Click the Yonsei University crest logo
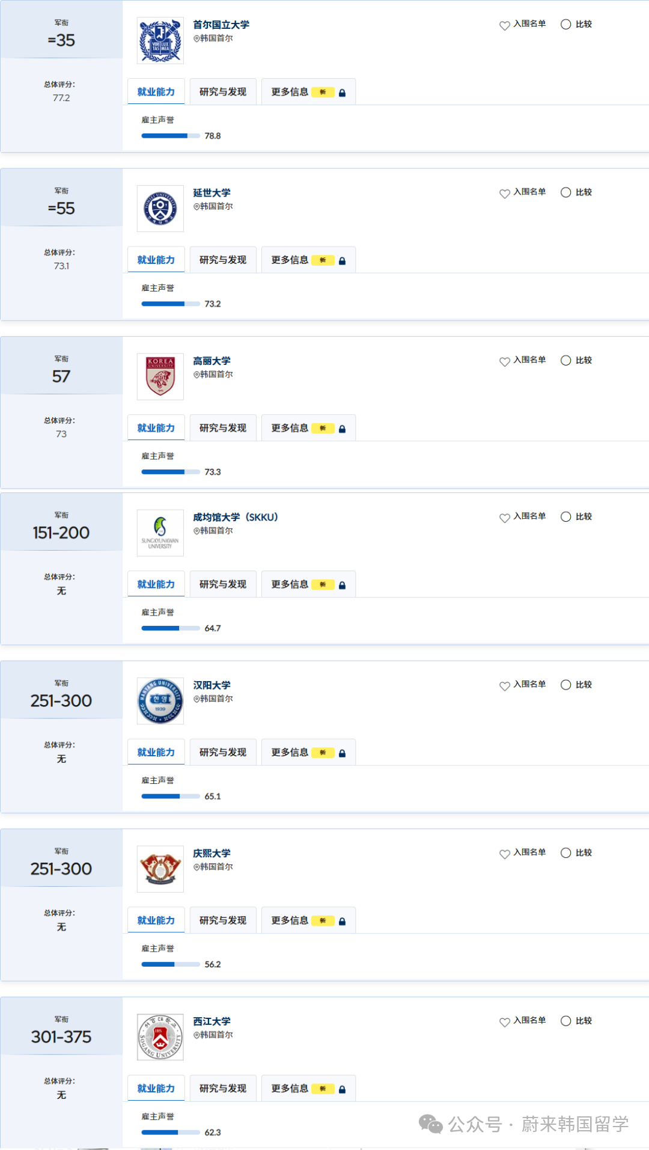The height and width of the screenshot is (1150, 649). click(160, 209)
